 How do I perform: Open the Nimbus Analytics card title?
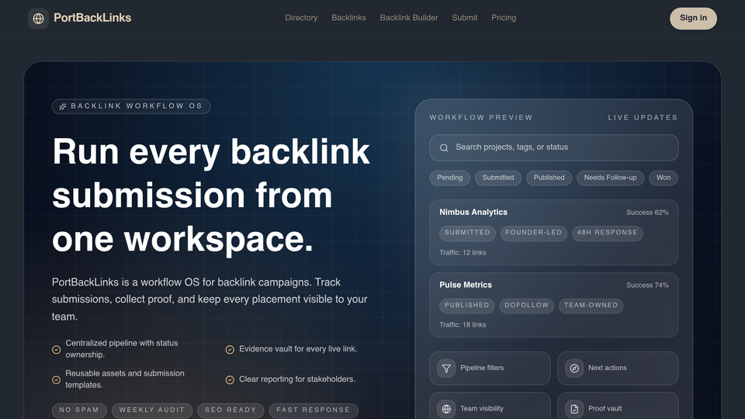[473, 213]
